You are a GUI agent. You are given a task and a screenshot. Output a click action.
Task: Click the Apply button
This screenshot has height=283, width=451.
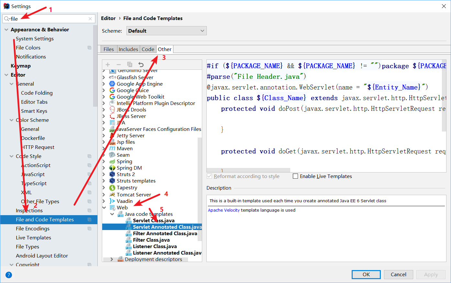pos(431,275)
